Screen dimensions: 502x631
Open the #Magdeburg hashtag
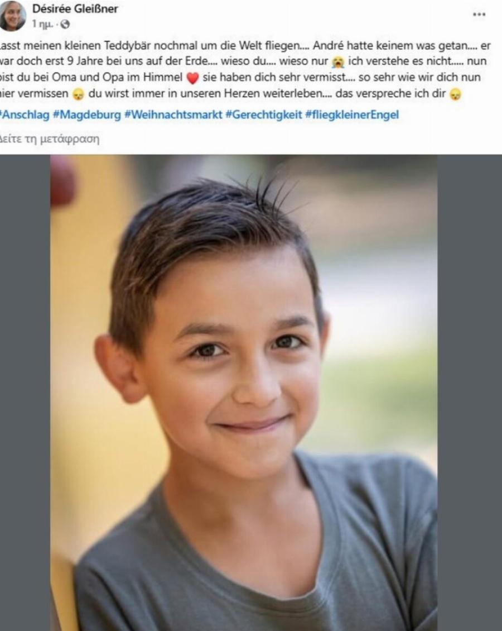(87, 114)
